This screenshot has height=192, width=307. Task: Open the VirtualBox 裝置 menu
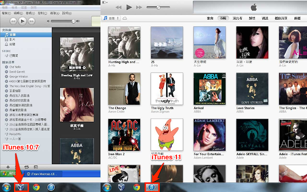pos(24,8)
